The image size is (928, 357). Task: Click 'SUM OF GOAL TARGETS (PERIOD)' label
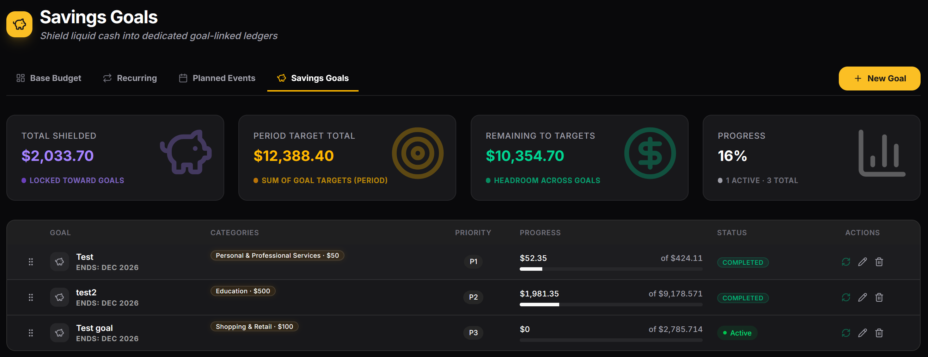coord(324,180)
